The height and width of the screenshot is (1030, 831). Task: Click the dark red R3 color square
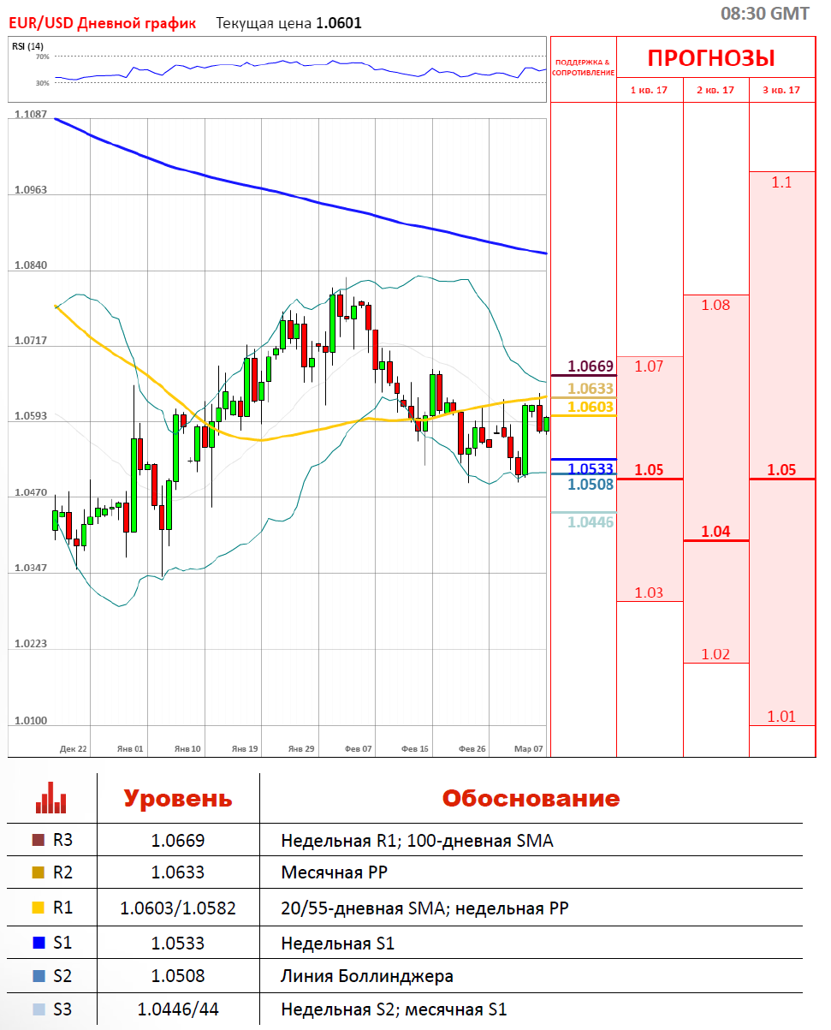click(37, 840)
